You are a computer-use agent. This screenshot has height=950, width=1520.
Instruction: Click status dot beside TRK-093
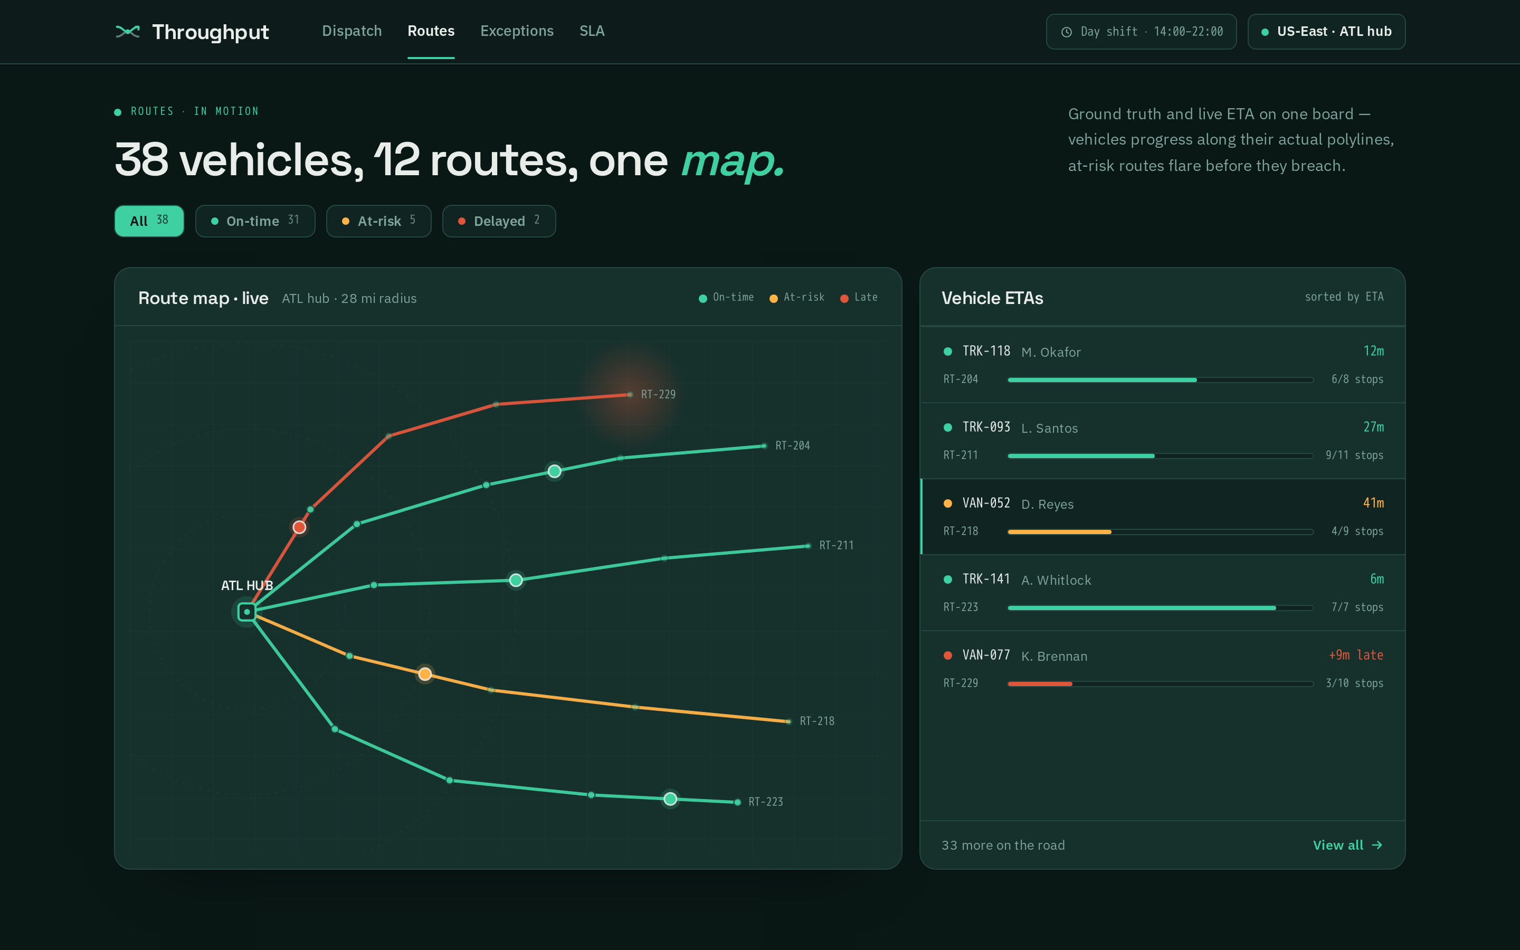pyautogui.click(x=948, y=428)
